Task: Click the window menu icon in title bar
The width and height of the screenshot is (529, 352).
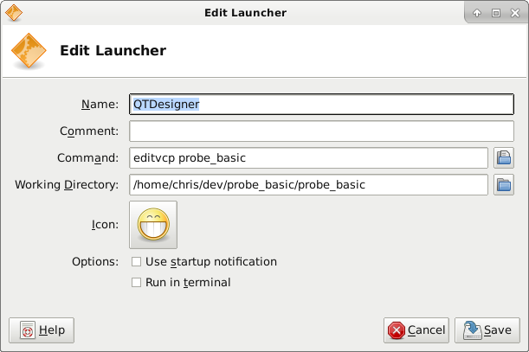Action: 14,13
